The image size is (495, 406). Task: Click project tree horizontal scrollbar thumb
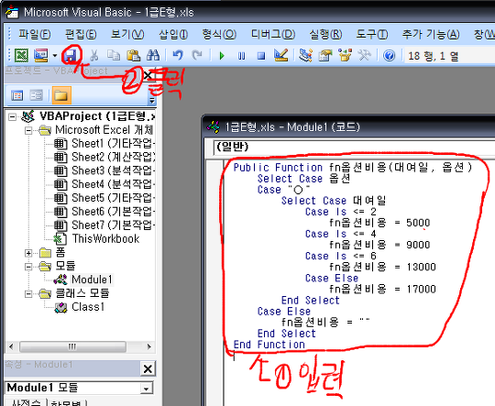72,346
